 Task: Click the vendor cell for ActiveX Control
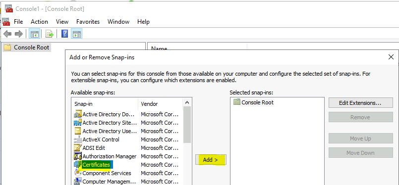[x=160, y=139]
